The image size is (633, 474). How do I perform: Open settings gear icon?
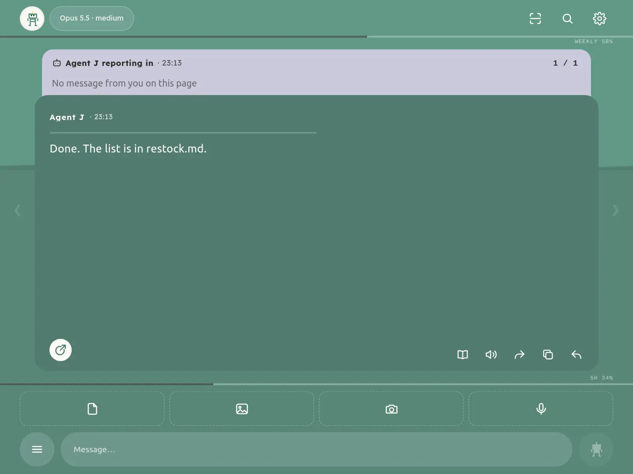pos(599,19)
